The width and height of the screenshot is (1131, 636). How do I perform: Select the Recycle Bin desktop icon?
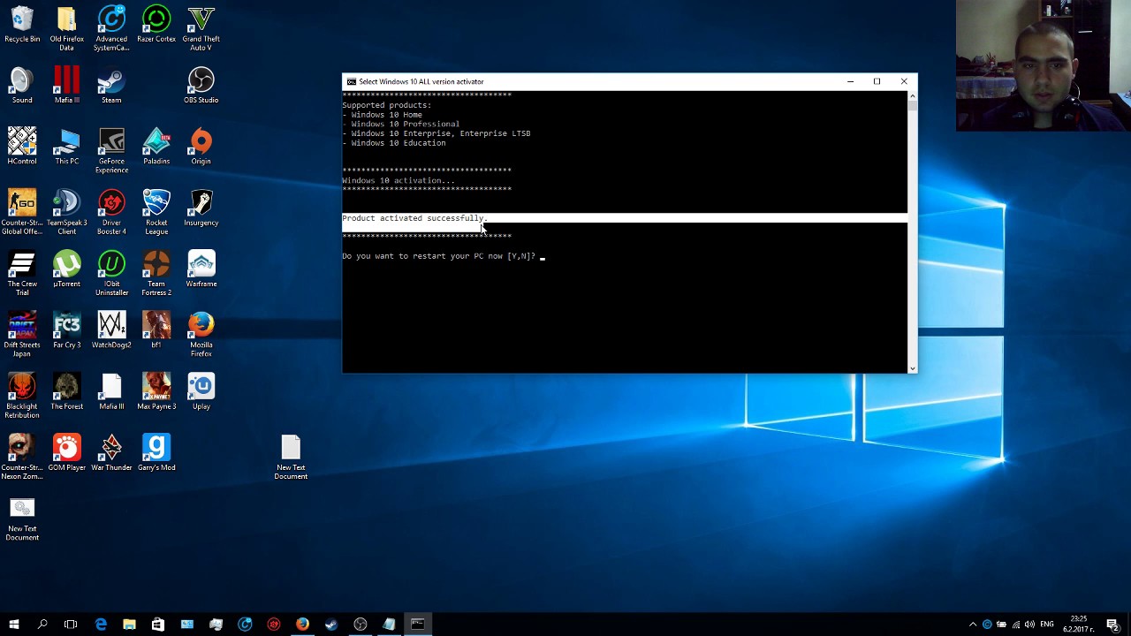(x=22, y=25)
